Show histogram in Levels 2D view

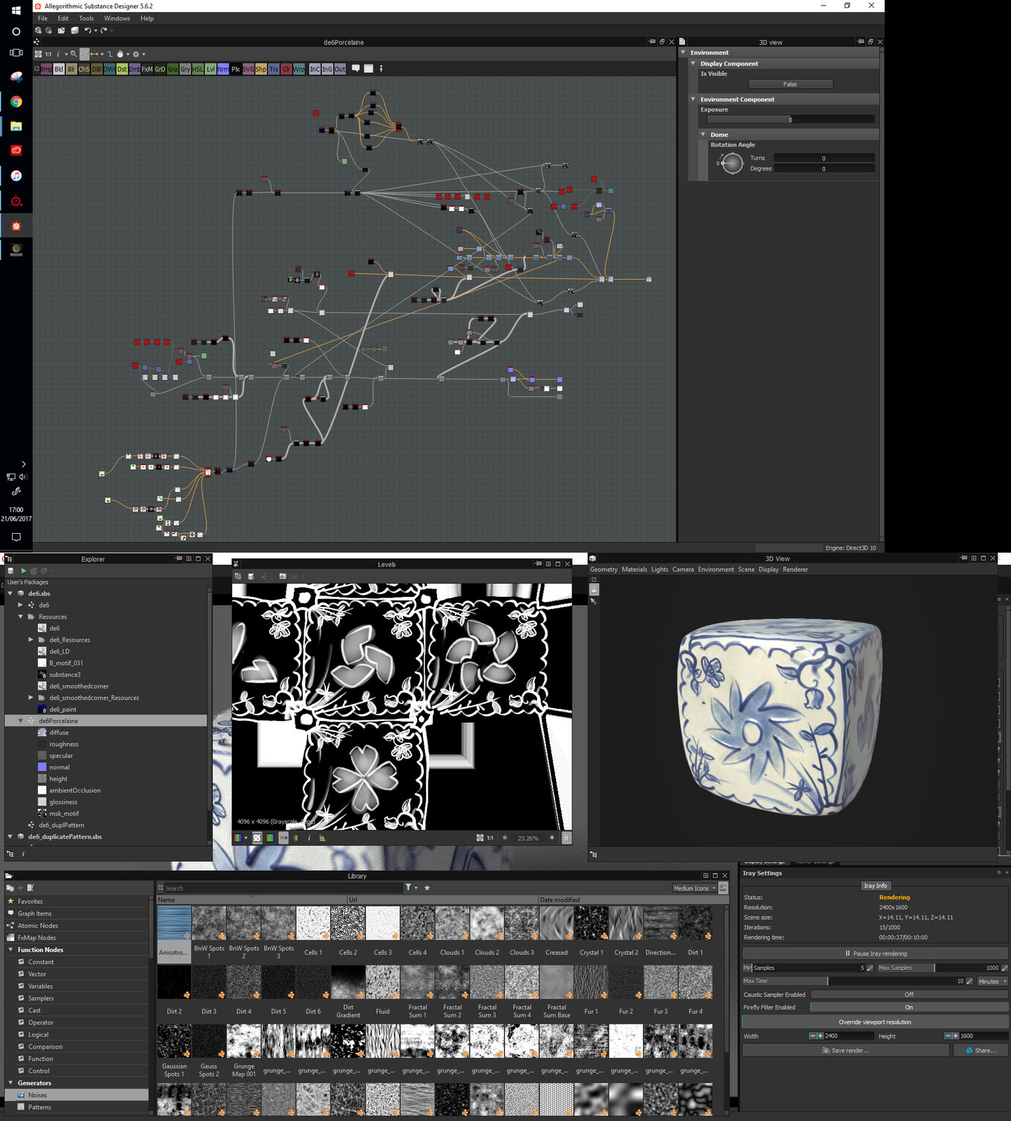[x=323, y=838]
